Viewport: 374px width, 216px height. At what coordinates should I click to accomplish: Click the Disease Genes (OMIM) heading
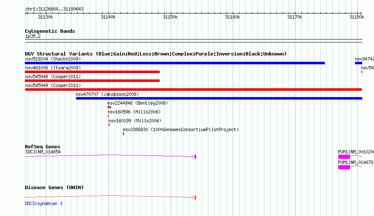pos(54,187)
